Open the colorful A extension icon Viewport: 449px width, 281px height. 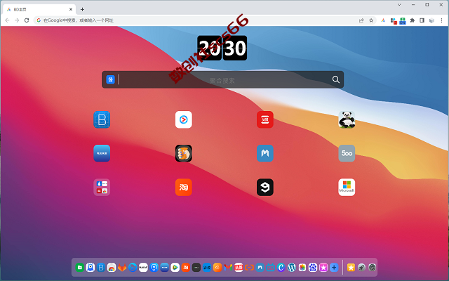point(383,20)
